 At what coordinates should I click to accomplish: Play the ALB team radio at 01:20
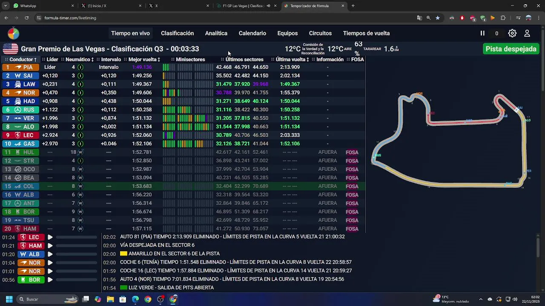(x=50, y=254)
